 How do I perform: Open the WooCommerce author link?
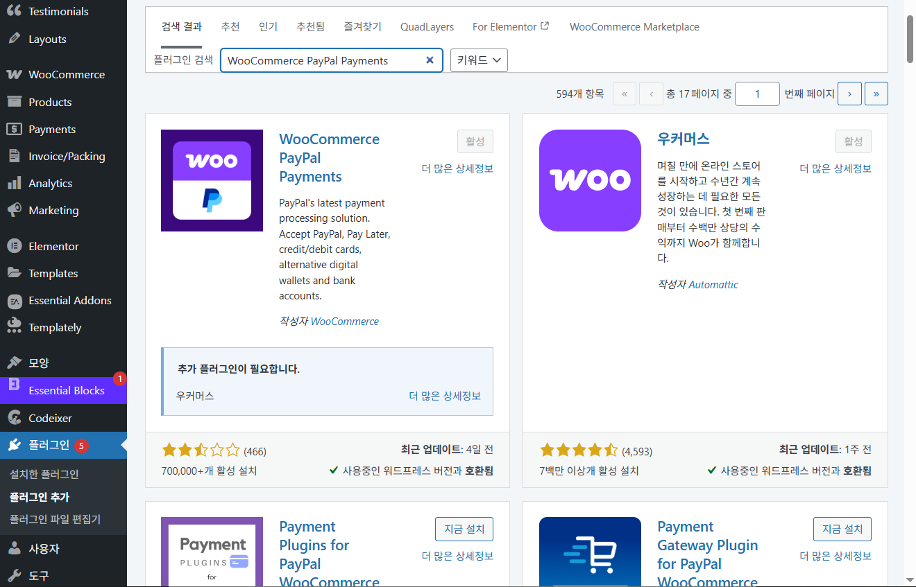pyautogui.click(x=345, y=321)
